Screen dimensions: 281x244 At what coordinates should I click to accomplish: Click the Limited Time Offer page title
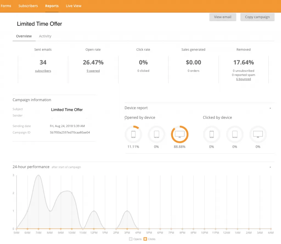[40, 24]
